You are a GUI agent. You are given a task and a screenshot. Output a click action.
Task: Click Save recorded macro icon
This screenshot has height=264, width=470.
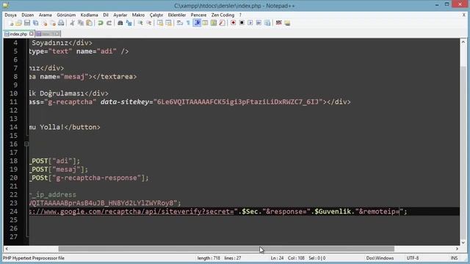pyautogui.click(x=267, y=23)
